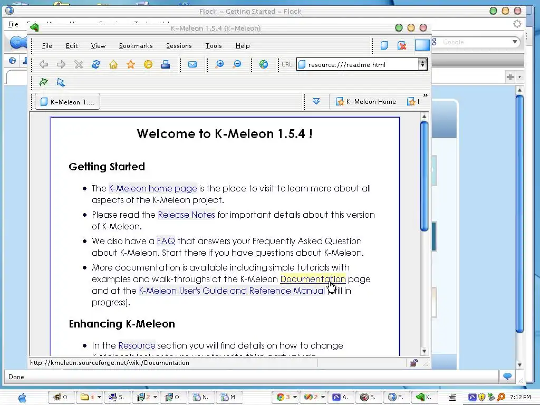540x405 pixels.
Task: Open the 'K-Meleon home page' link
Action: click(x=153, y=188)
